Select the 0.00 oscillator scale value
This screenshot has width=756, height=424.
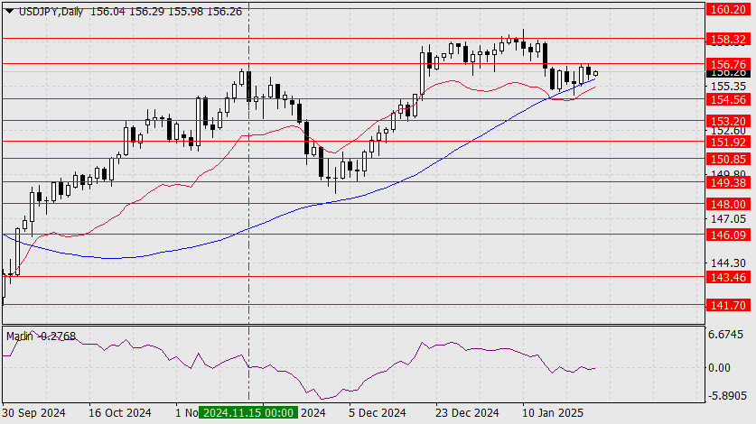(x=719, y=368)
